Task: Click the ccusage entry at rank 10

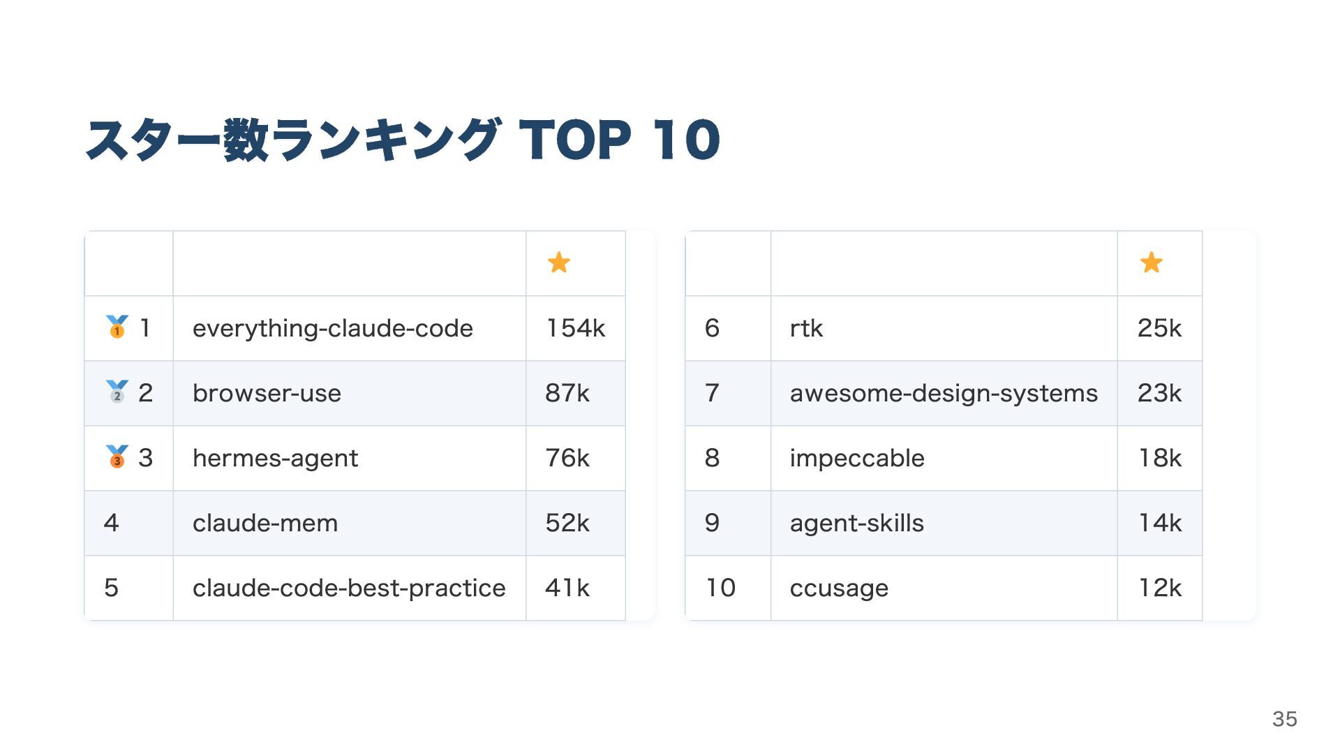Action: tap(839, 588)
